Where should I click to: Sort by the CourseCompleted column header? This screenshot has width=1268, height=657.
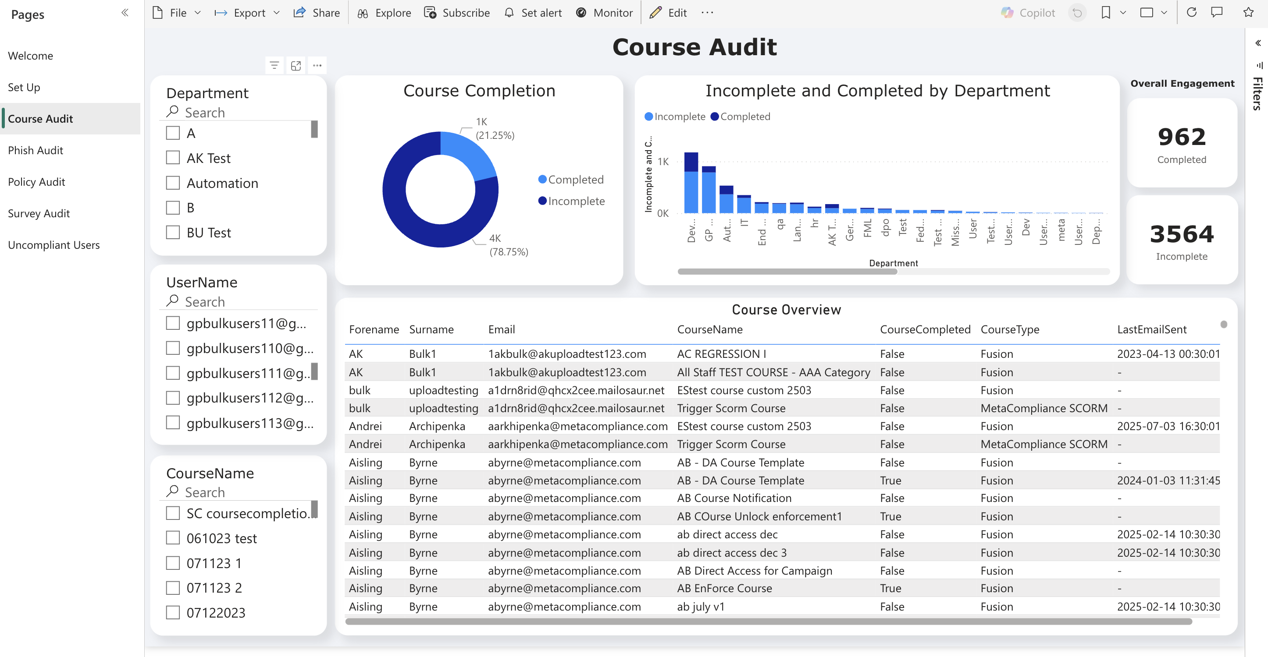click(x=925, y=329)
